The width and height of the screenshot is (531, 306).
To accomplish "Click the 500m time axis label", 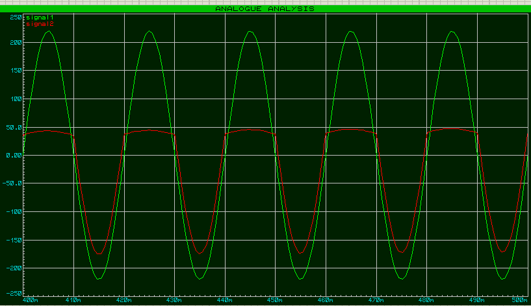I will point(520,300).
